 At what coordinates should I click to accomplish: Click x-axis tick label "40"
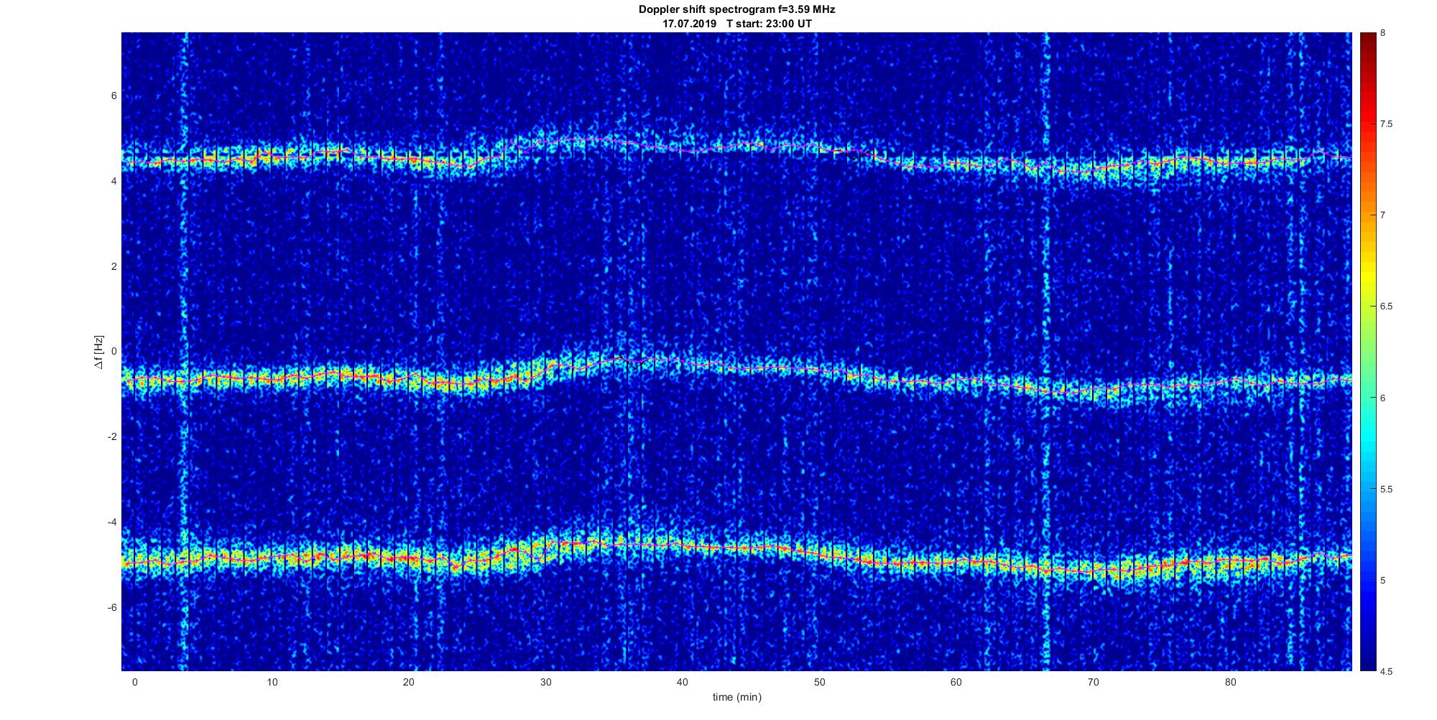tap(683, 682)
